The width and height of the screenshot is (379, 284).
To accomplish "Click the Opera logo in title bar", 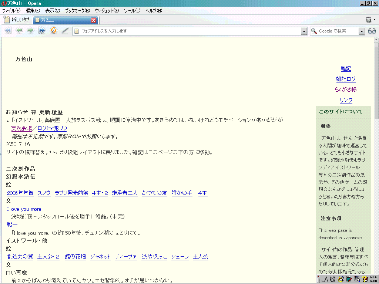I will (x=4, y=3).
